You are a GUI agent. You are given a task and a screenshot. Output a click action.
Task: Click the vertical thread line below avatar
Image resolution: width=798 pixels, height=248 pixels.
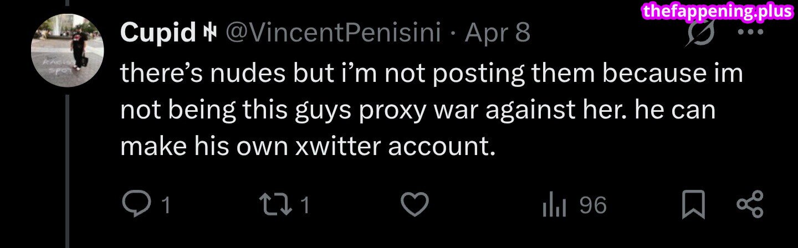[68, 166]
